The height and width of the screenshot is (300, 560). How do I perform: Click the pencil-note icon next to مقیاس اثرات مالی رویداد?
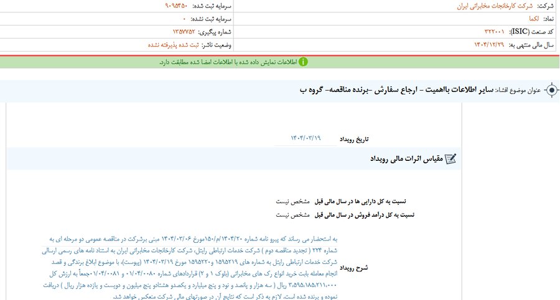[x=450, y=159]
